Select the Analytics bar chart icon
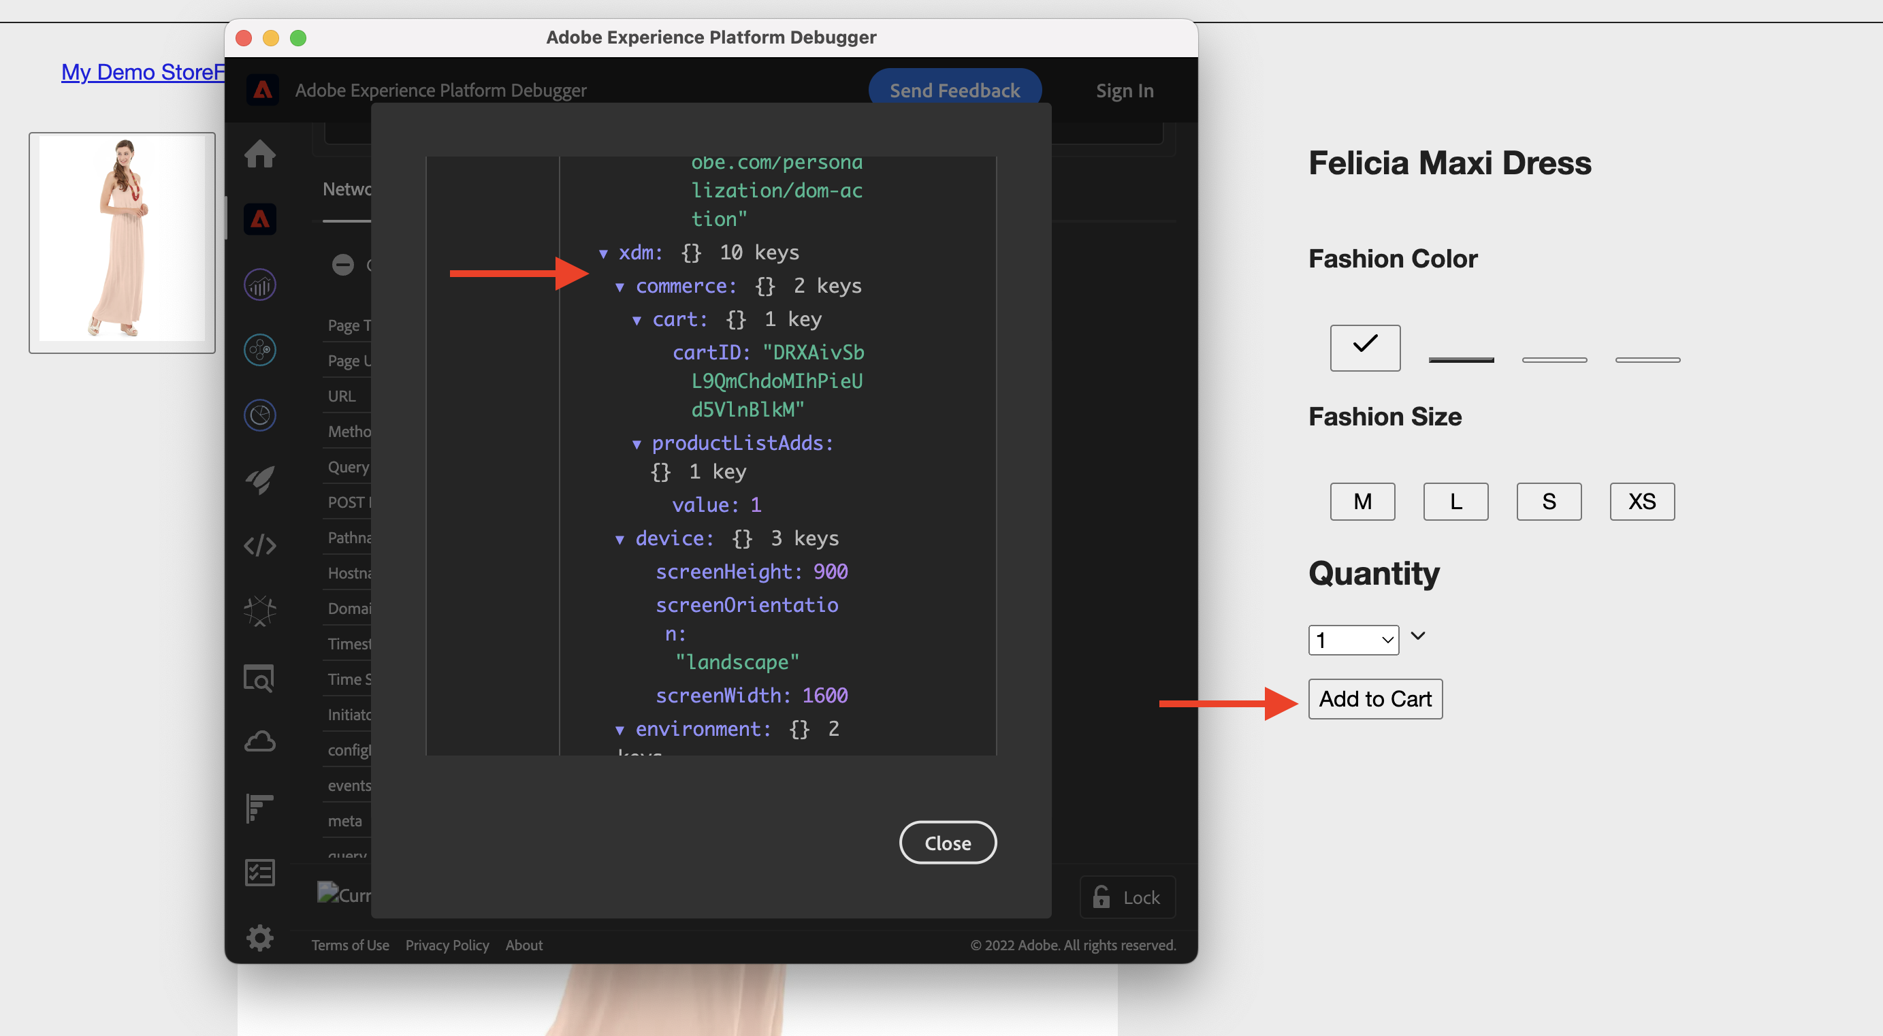 tap(259, 285)
